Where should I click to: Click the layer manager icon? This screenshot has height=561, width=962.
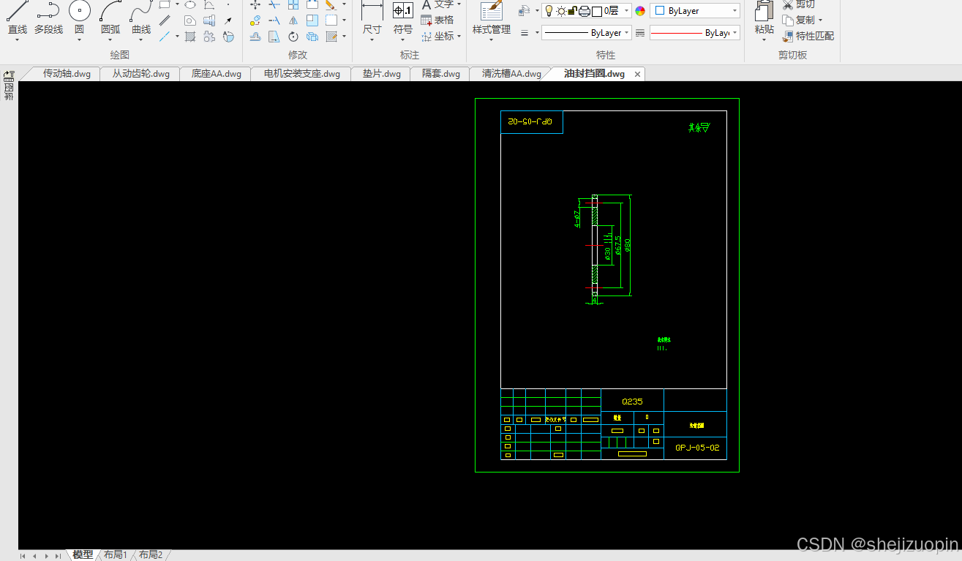pos(525,10)
